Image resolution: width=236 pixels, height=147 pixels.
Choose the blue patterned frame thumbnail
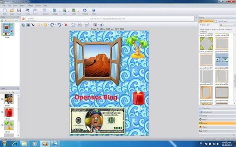pyautogui.click(x=222, y=60)
